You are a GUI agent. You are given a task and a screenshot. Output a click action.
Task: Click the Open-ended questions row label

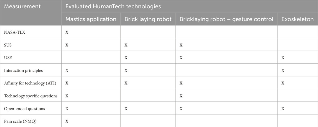click(x=24, y=109)
